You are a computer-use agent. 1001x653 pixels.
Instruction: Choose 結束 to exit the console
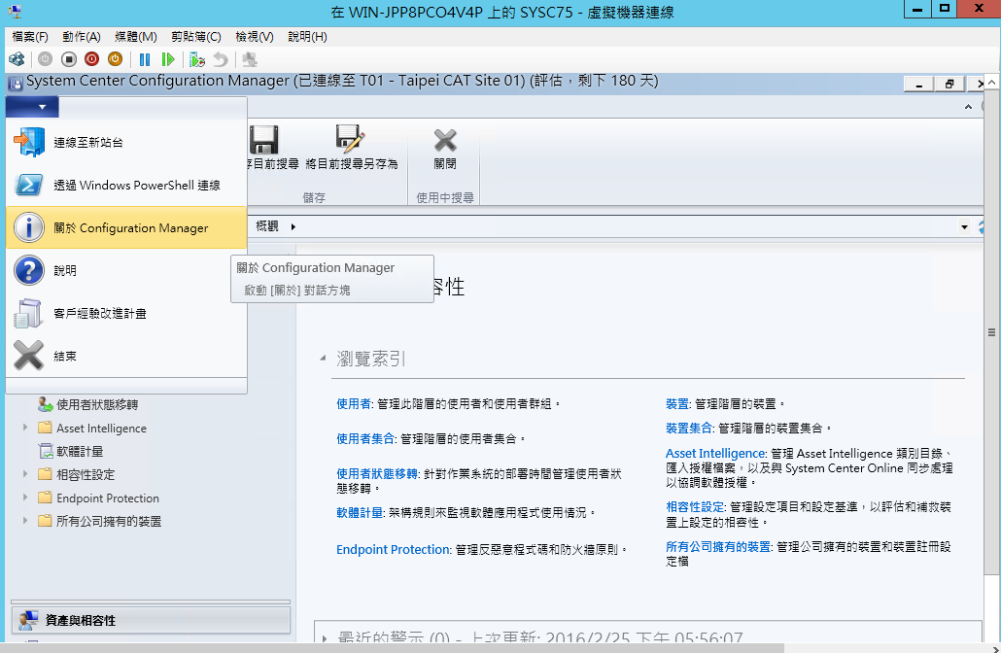pyautogui.click(x=126, y=357)
